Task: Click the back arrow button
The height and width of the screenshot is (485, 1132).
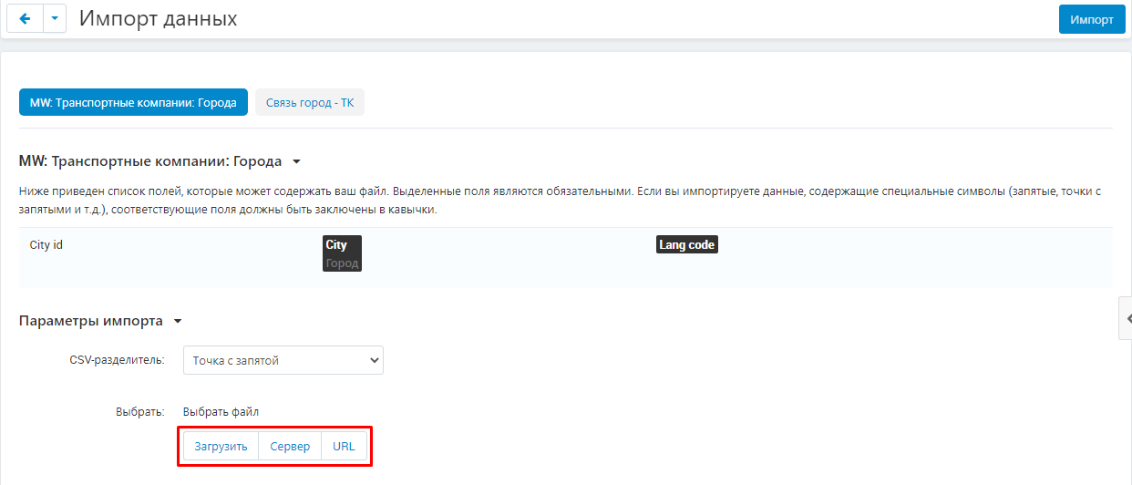Action: (x=25, y=19)
